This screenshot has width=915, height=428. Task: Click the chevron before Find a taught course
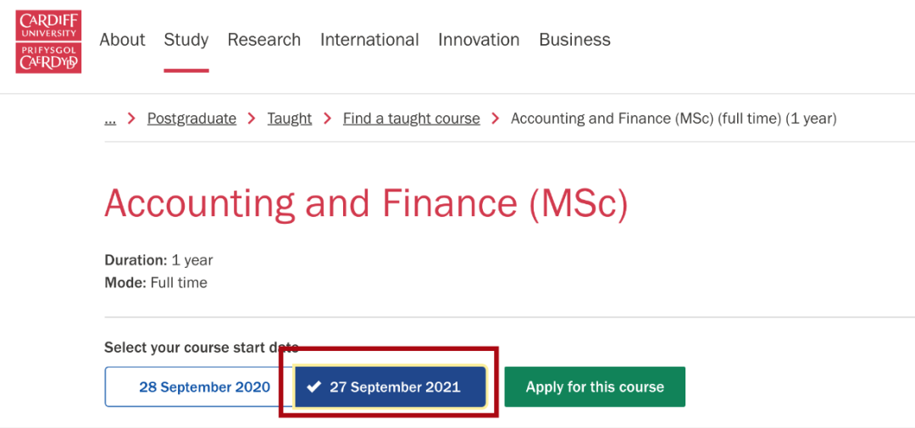327,119
